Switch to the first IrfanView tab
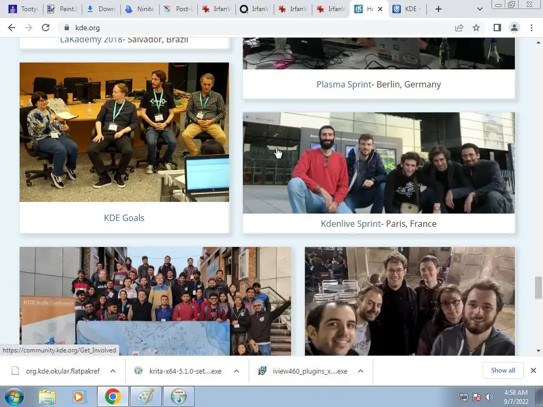Viewport: 543px width, 407px height. pyautogui.click(x=217, y=9)
